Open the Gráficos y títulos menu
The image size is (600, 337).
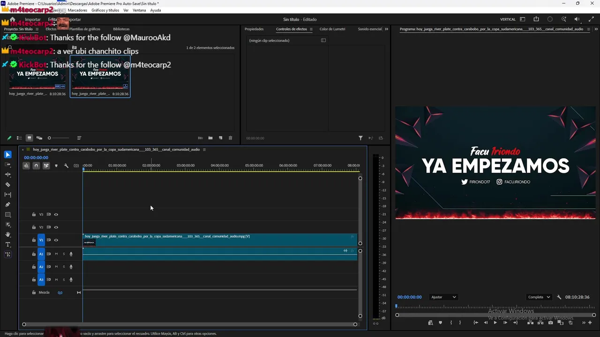(105, 10)
